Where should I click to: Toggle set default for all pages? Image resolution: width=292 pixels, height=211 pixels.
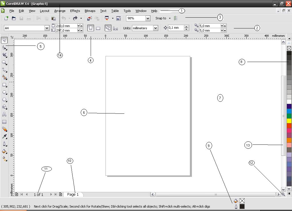[108, 28]
